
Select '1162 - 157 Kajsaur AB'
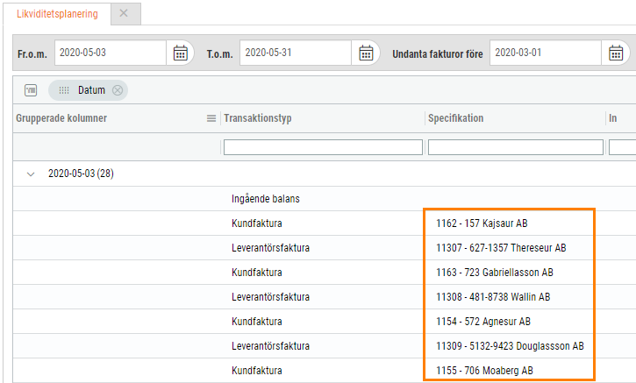482,223
